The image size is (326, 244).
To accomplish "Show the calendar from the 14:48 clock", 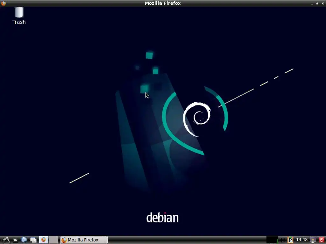I will coord(302,240).
